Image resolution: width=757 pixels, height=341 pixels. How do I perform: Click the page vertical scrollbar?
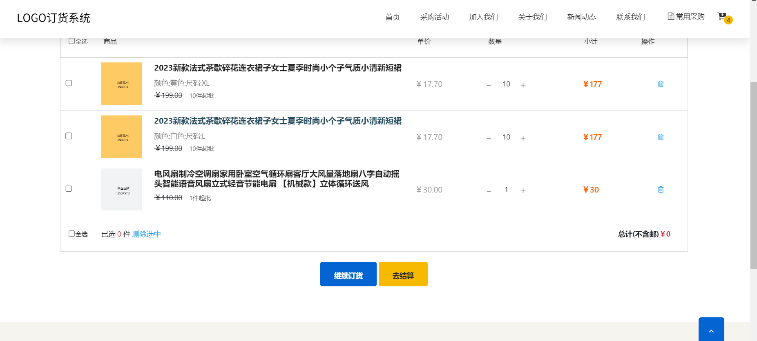coord(753,175)
